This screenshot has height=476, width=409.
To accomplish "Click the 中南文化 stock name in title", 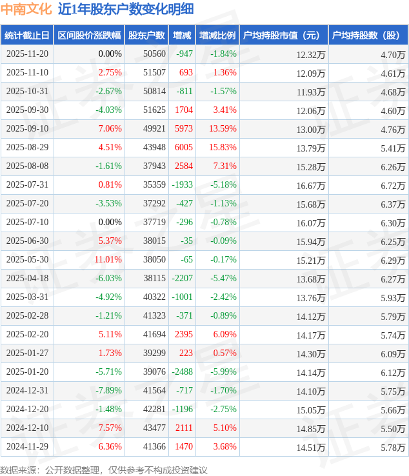I will point(25,9).
